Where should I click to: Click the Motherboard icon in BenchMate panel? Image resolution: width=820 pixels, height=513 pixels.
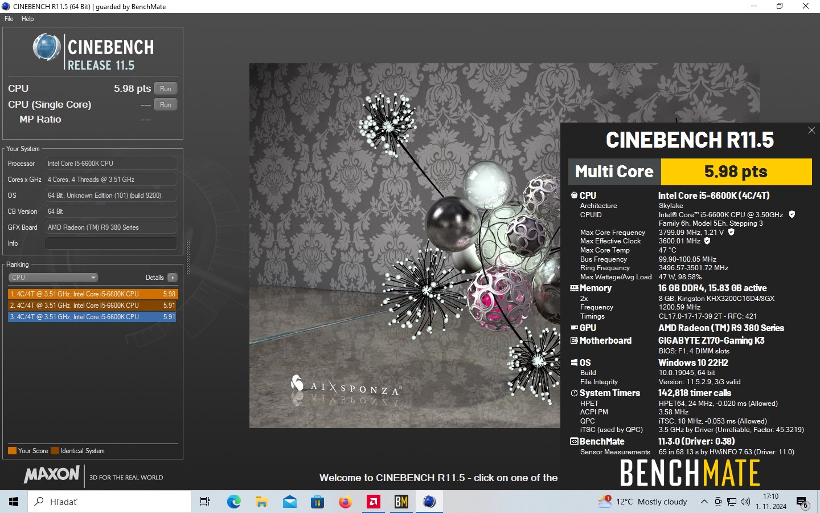point(574,340)
